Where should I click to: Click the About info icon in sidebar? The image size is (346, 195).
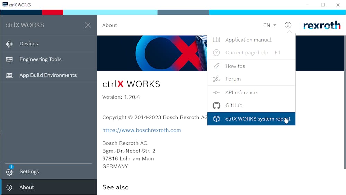[x=9, y=187]
